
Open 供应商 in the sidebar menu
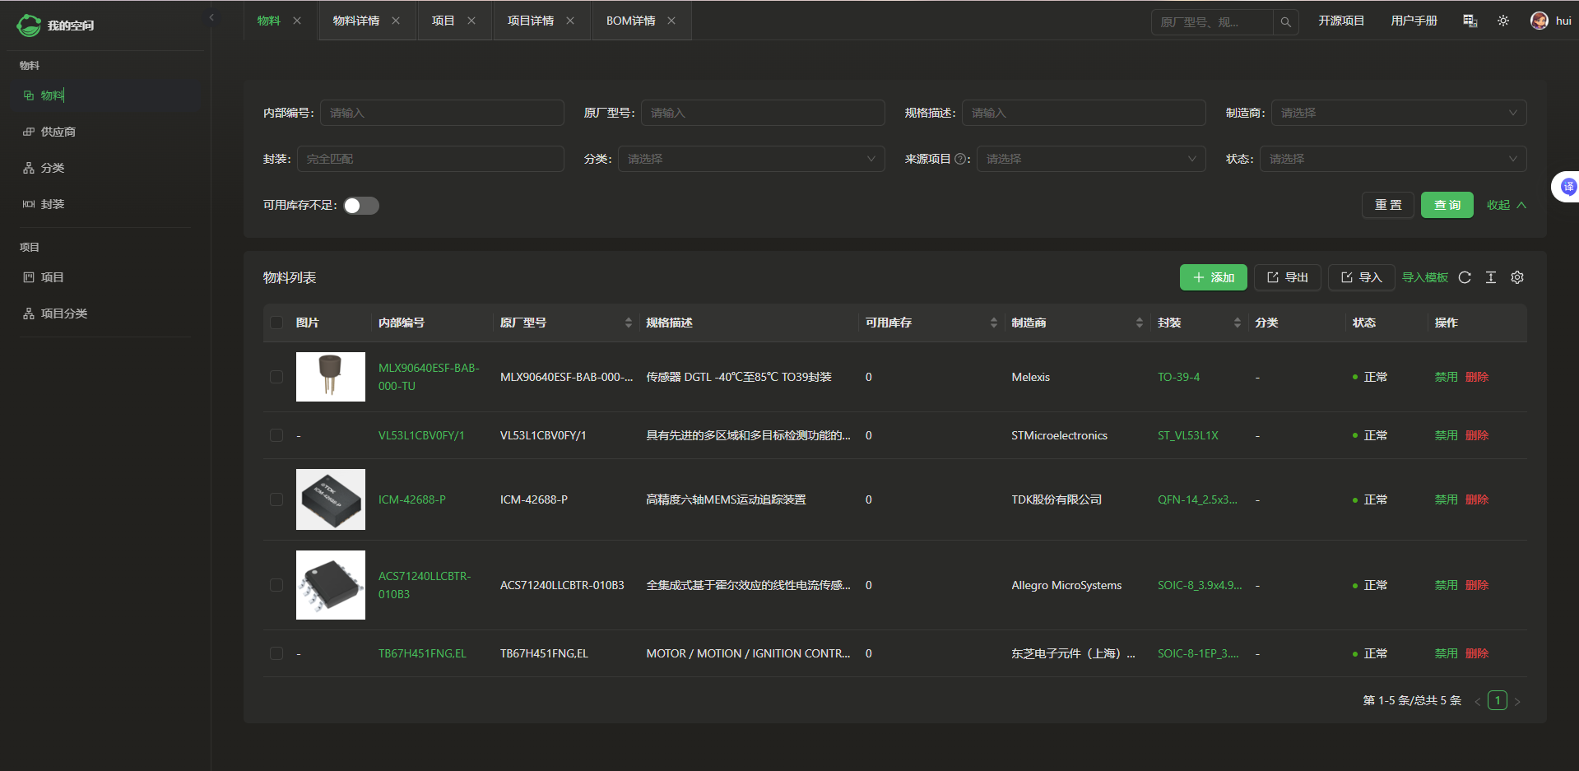58,132
